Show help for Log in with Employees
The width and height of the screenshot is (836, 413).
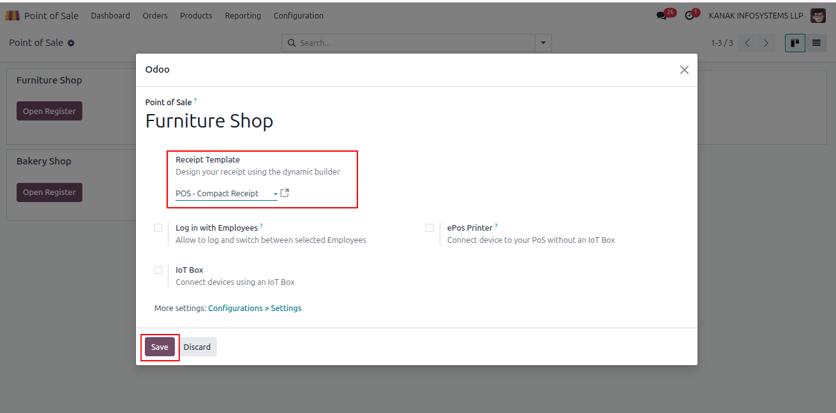(261, 226)
